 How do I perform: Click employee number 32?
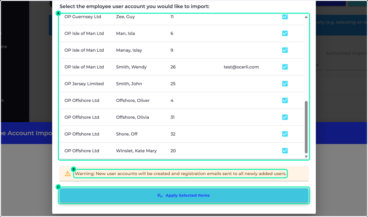(173, 134)
